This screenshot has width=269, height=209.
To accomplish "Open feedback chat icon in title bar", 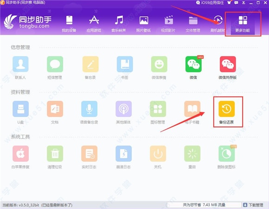I will tap(236, 3).
